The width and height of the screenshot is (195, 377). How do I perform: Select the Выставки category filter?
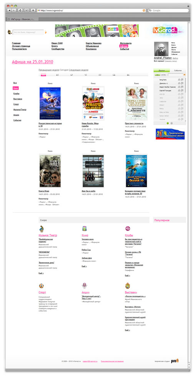click(18, 99)
